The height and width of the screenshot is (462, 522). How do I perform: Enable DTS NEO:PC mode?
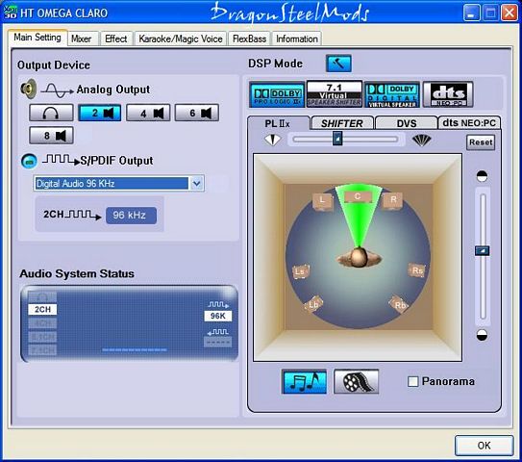(448, 94)
